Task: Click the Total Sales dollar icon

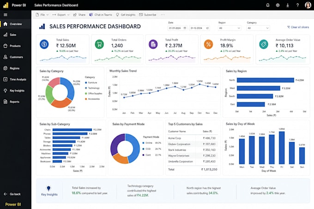Action: (x=44, y=44)
